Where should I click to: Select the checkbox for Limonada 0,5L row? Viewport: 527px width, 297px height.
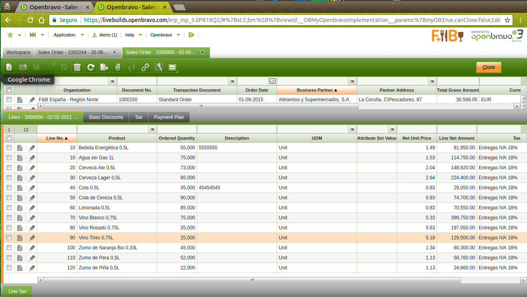[9, 208]
